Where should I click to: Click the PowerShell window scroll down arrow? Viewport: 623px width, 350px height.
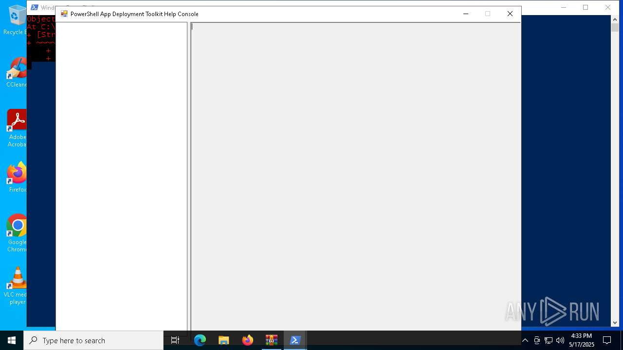[615, 322]
